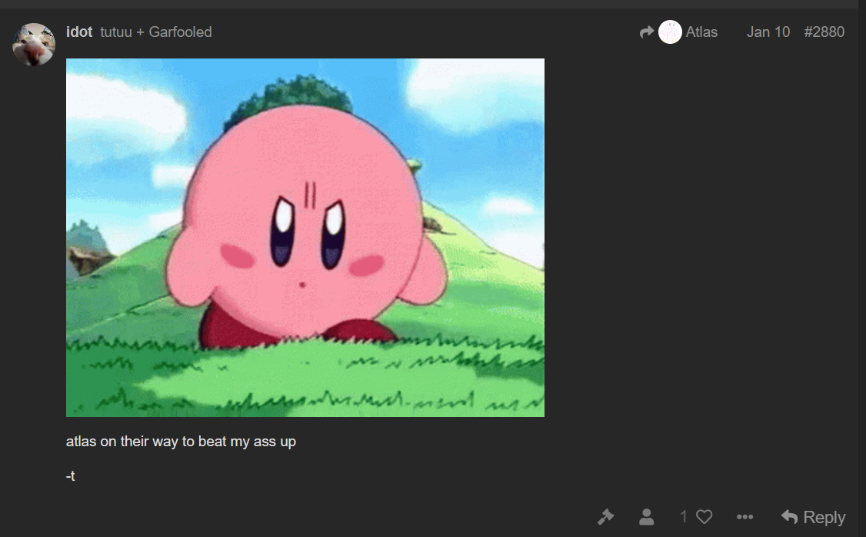
Task: Reply to idot's post
Action: (813, 517)
